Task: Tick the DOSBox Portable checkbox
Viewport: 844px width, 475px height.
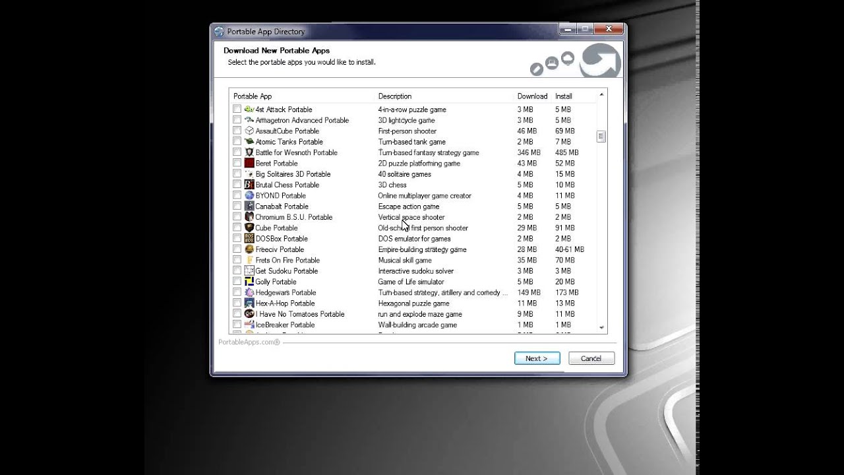Action: pos(237,239)
